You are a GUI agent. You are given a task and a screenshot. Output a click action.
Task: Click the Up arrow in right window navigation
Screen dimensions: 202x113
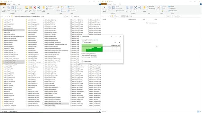click(110, 16)
